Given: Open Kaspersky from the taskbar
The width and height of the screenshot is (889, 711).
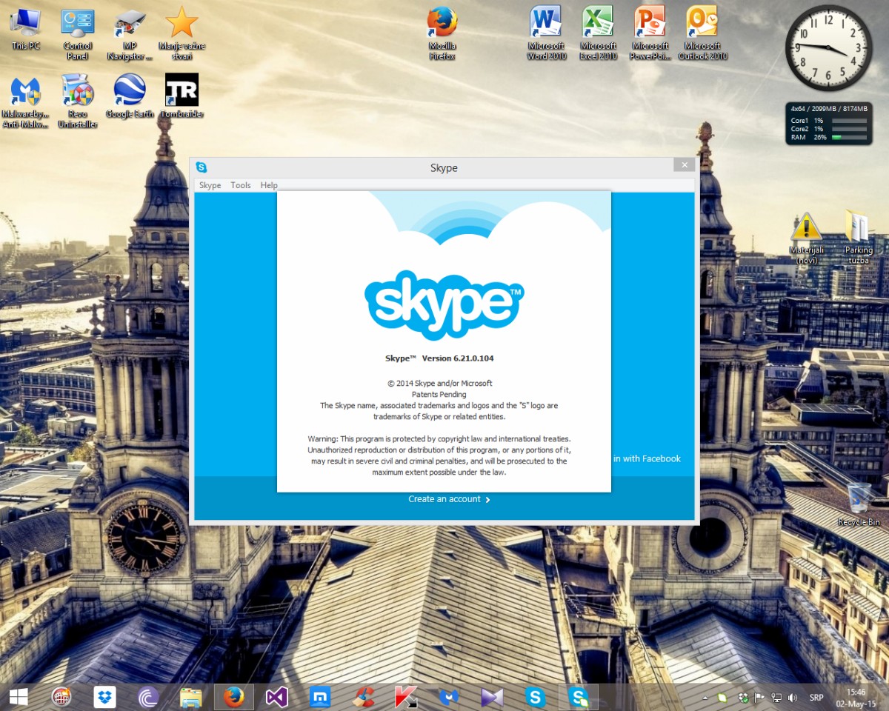Looking at the screenshot, I should tap(406, 697).
